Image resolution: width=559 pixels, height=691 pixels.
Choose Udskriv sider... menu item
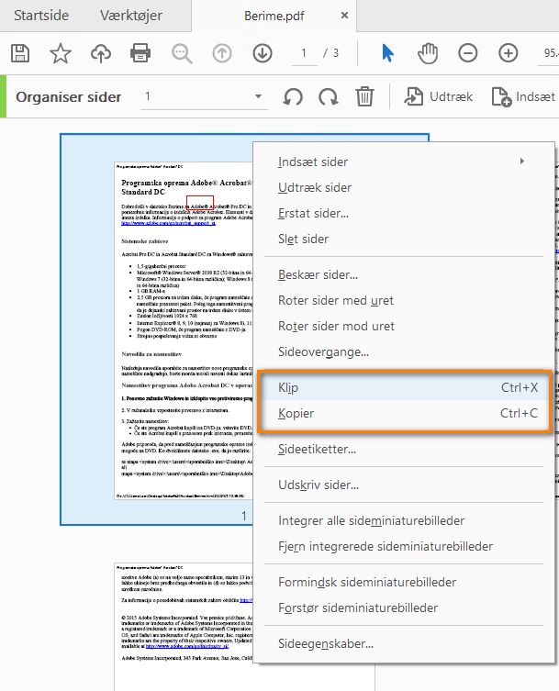403,485
